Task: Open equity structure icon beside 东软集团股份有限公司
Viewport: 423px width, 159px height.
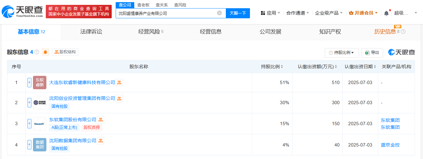Action: 100,120
